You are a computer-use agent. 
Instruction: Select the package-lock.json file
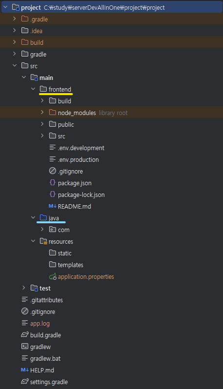tap(81, 195)
